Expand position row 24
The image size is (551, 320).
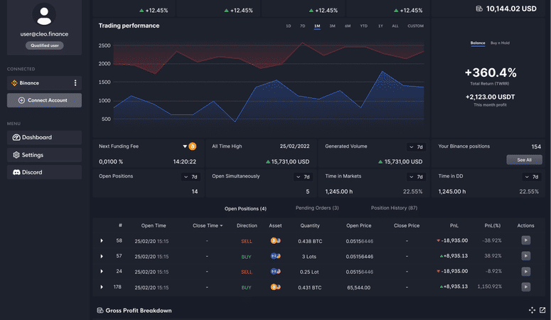102,272
